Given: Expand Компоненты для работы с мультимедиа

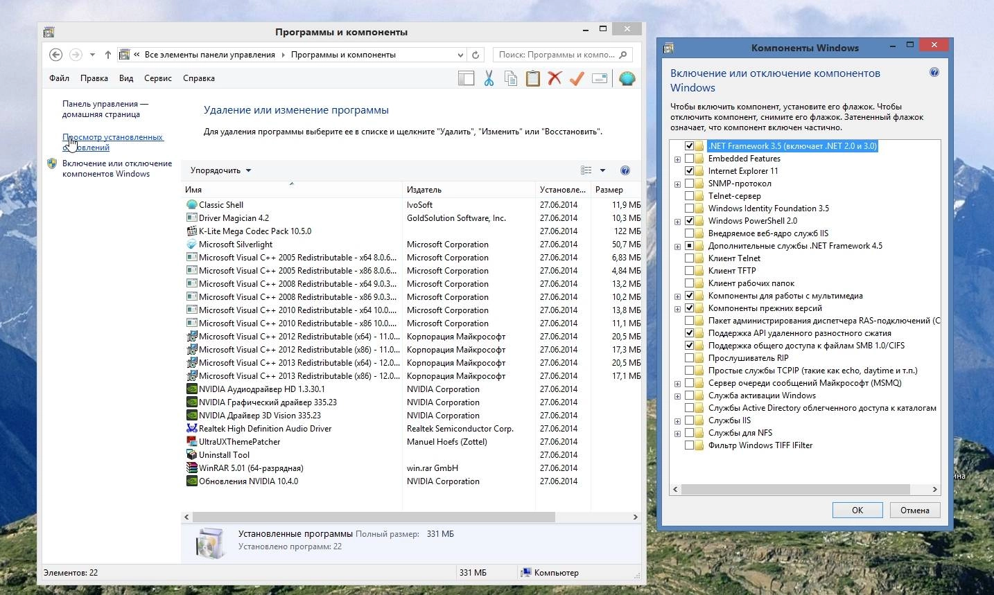Looking at the screenshot, I should [677, 296].
